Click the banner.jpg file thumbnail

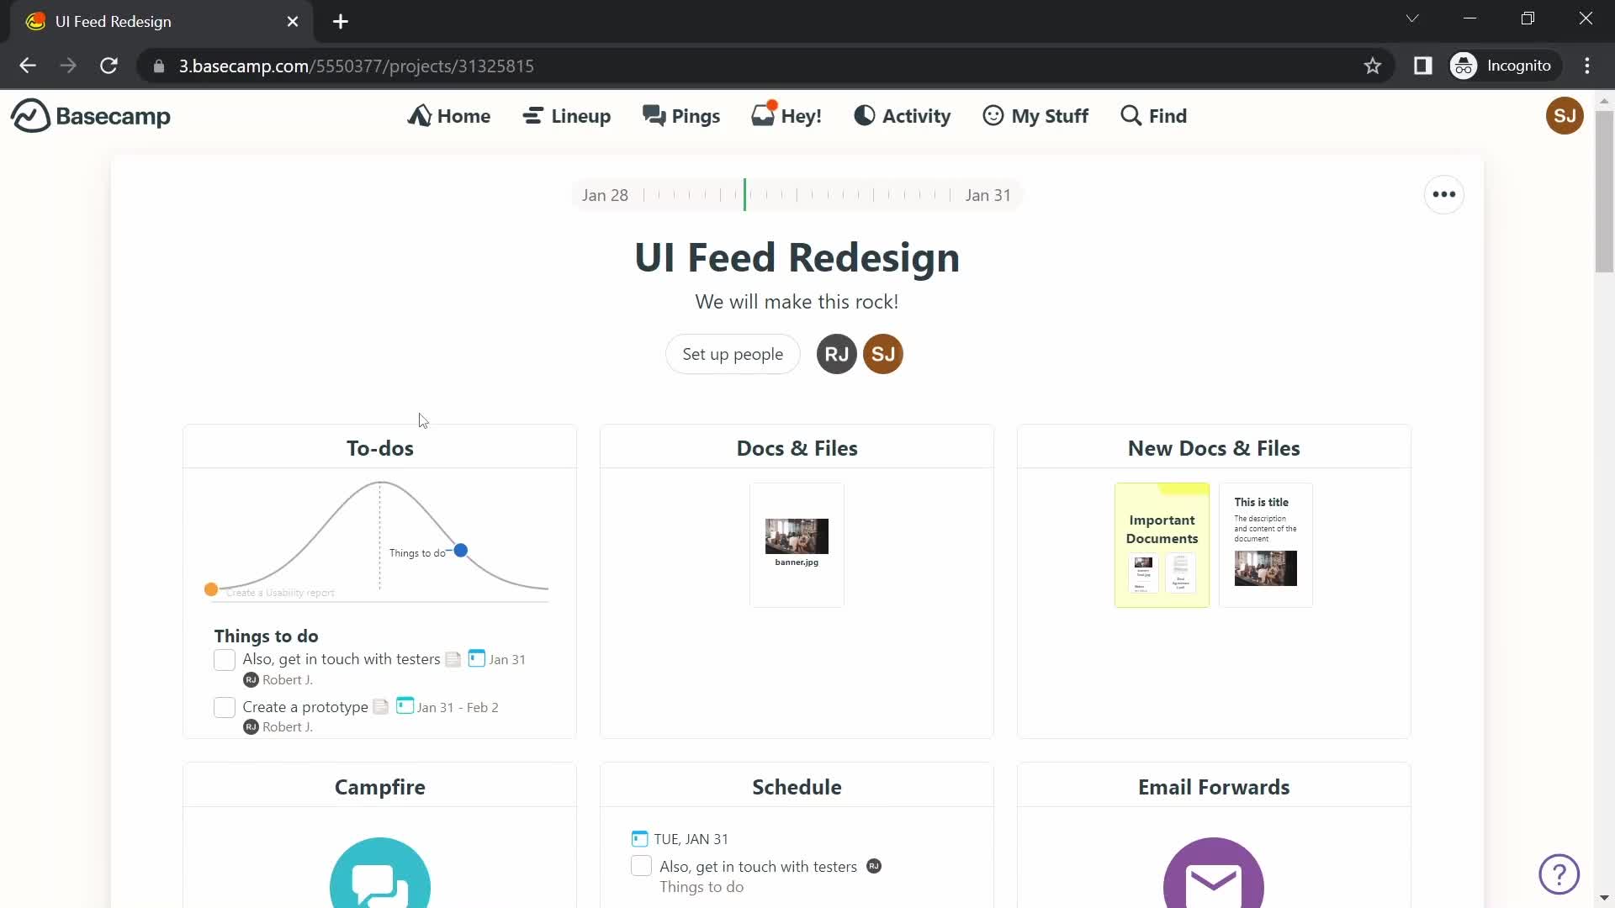click(x=797, y=538)
